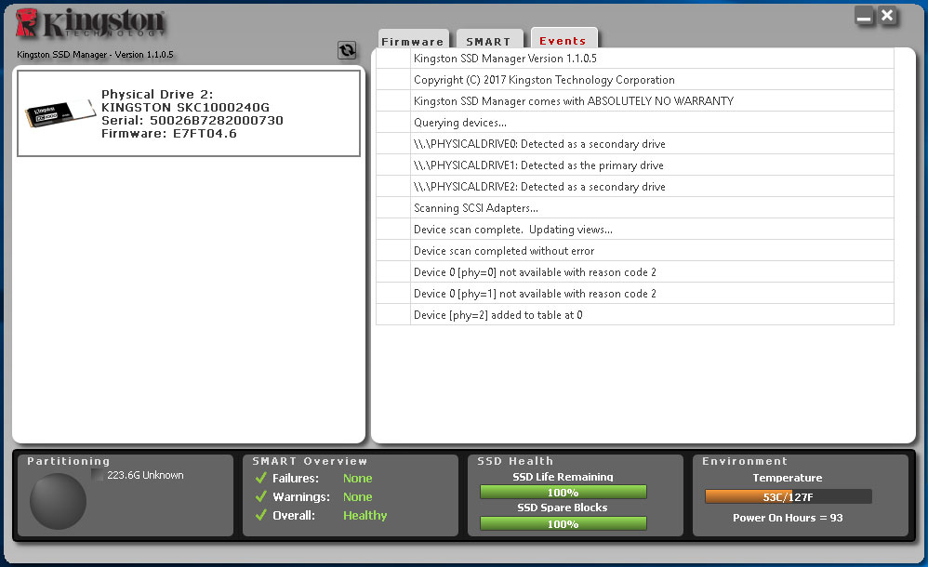
Task: Select the 'Device scan complete. Updating views...' row
Action: point(634,229)
